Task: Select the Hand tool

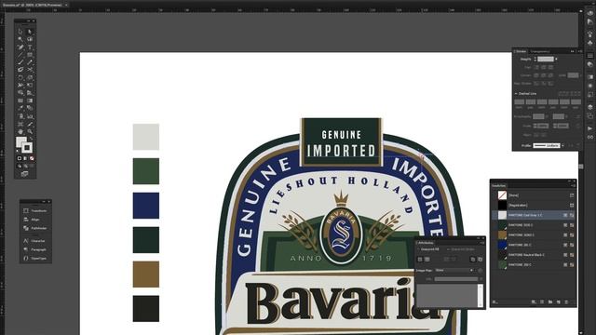Action: 20,131
